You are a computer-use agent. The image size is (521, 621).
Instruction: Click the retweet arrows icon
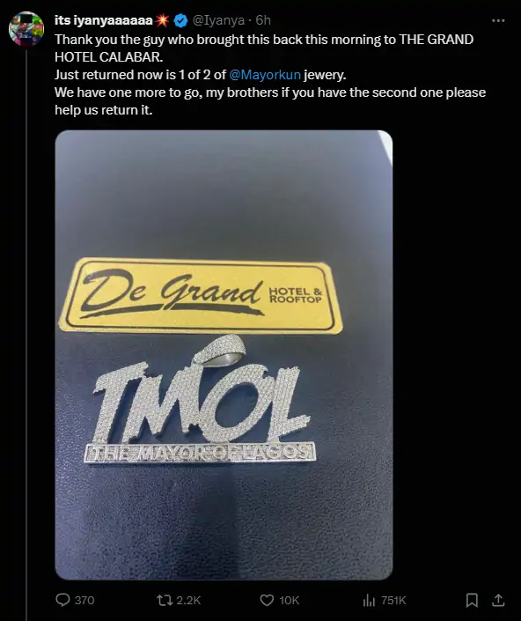tap(165, 601)
